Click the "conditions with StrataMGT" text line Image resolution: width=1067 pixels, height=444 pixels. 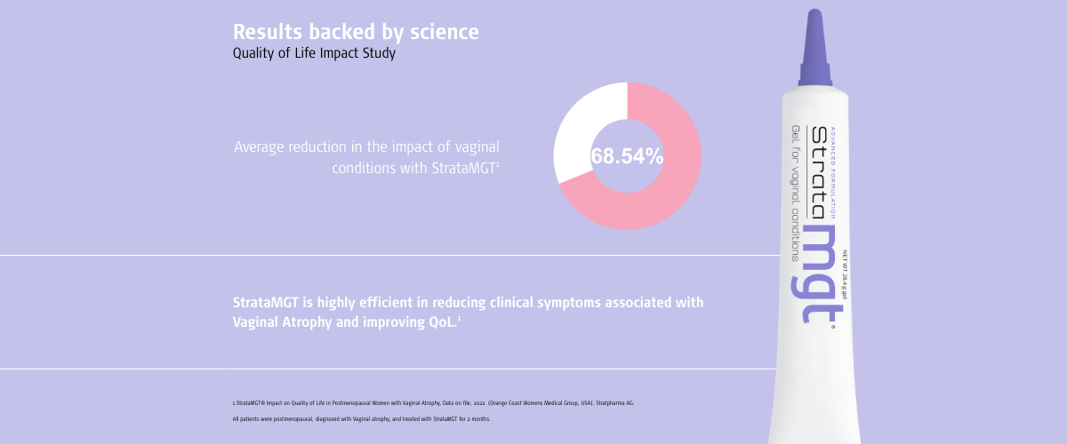(414, 168)
